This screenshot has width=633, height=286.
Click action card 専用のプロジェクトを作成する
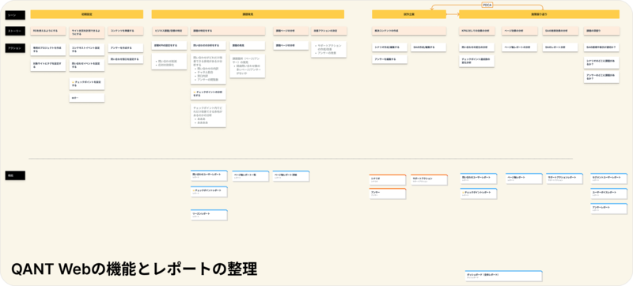tap(48, 50)
